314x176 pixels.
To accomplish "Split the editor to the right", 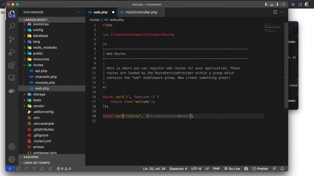I will pyautogui.click(x=275, y=12).
